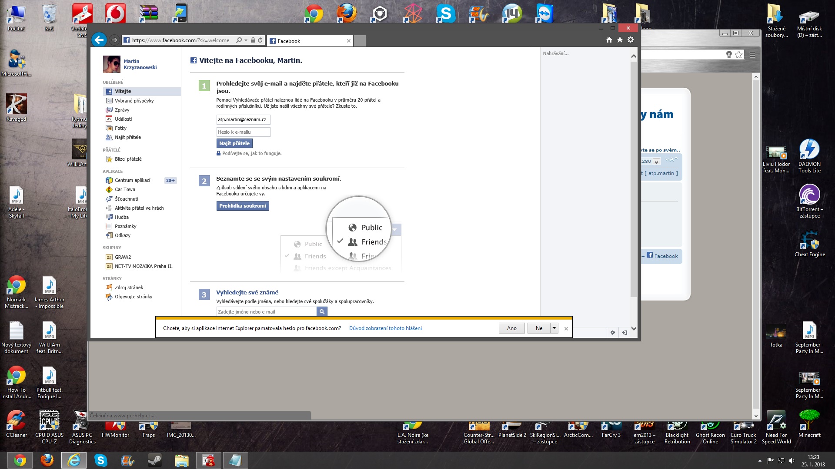Refresh the Facebook page in IE
This screenshot has height=469, width=835.
[260, 40]
